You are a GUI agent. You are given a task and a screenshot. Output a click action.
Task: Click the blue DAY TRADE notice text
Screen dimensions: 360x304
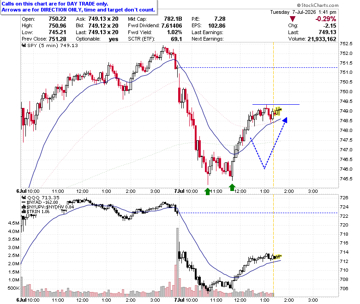click(78, 7)
